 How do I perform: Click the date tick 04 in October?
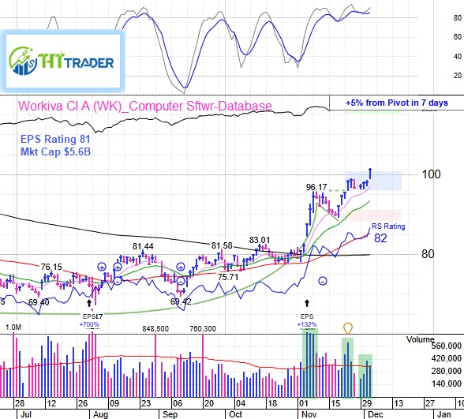click(240, 403)
